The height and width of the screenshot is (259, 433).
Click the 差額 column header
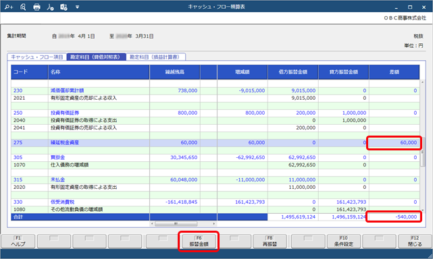pyautogui.click(x=394, y=72)
